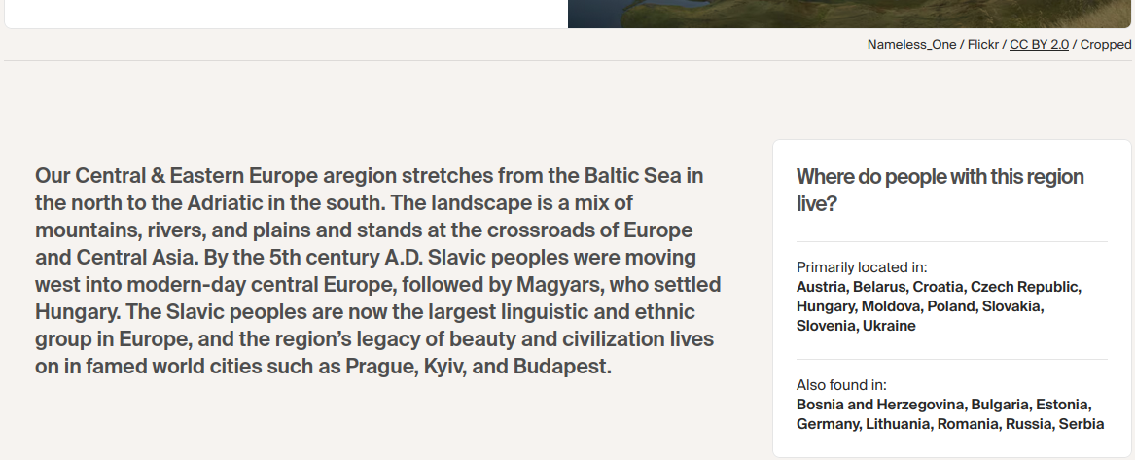Click the landscape photo above the credit line
This screenshot has height=460, width=1135.
coord(850,14)
